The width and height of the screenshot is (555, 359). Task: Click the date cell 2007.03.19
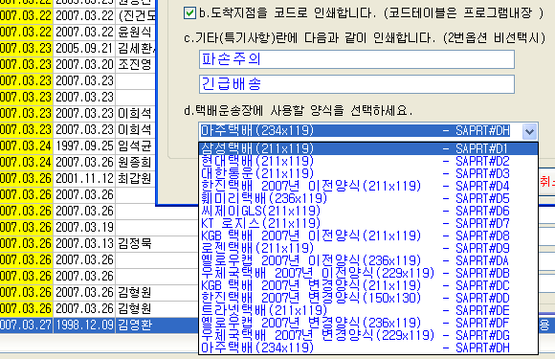pyautogui.click(x=84, y=227)
